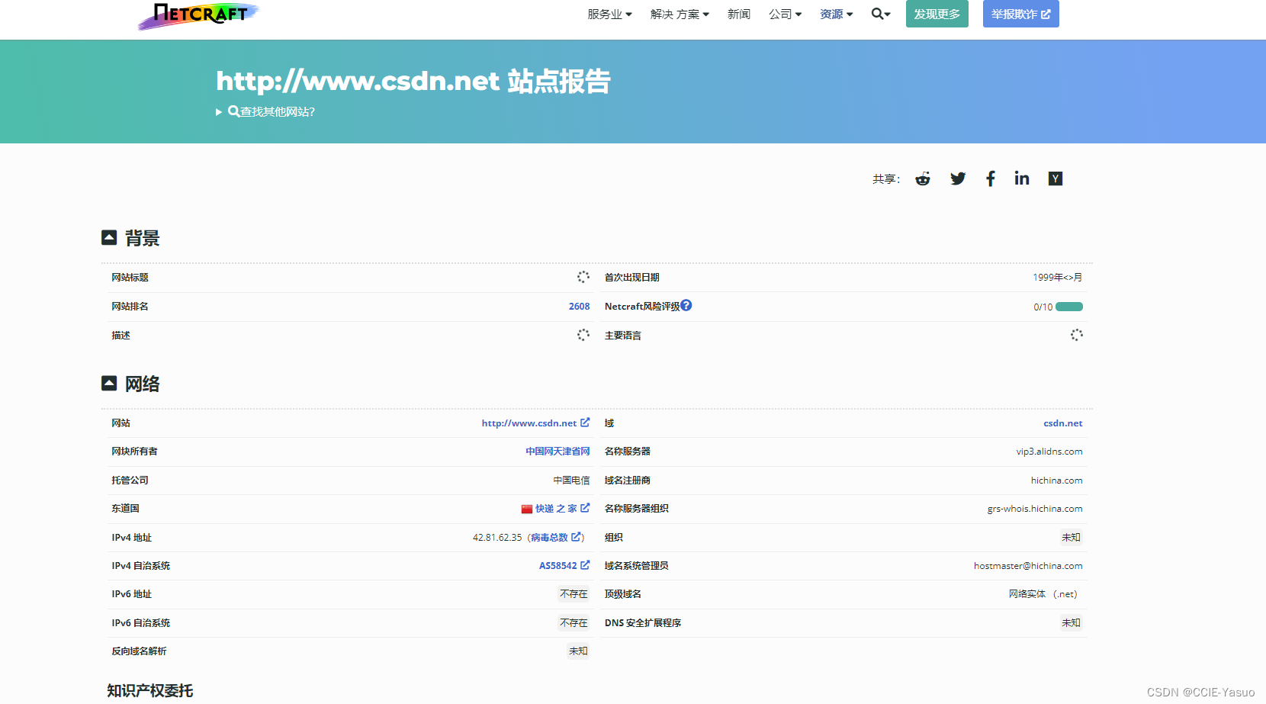Select the IPv4 address 42.81.62.35

coord(497,538)
